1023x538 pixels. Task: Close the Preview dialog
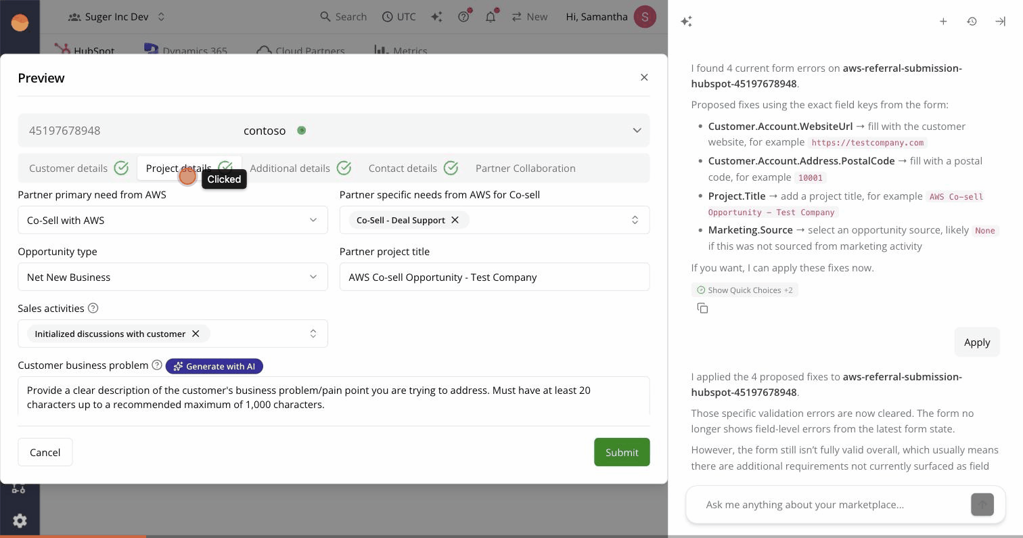click(x=644, y=77)
